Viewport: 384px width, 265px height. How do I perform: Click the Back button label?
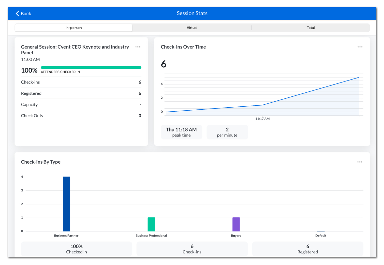click(26, 14)
